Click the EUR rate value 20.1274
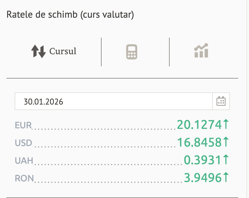249x198 pixels. pos(199,125)
